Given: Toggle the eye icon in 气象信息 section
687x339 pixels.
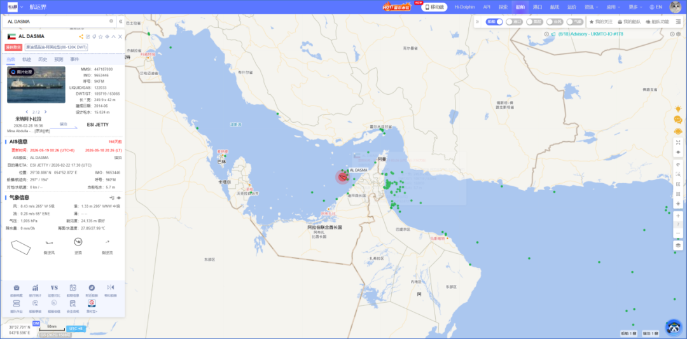Looking at the screenshot, I should 119,198.
